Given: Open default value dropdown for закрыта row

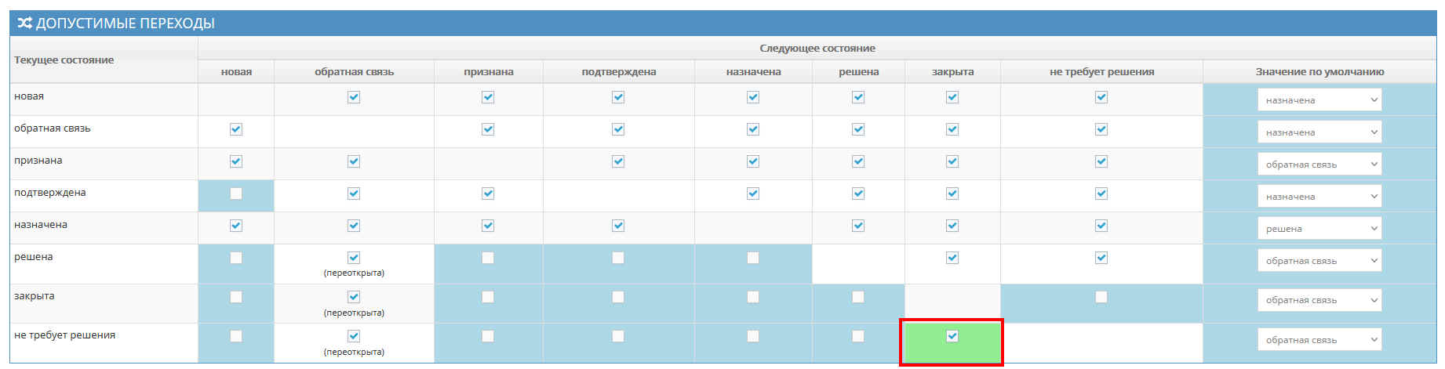Looking at the screenshot, I should click(x=1319, y=300).
